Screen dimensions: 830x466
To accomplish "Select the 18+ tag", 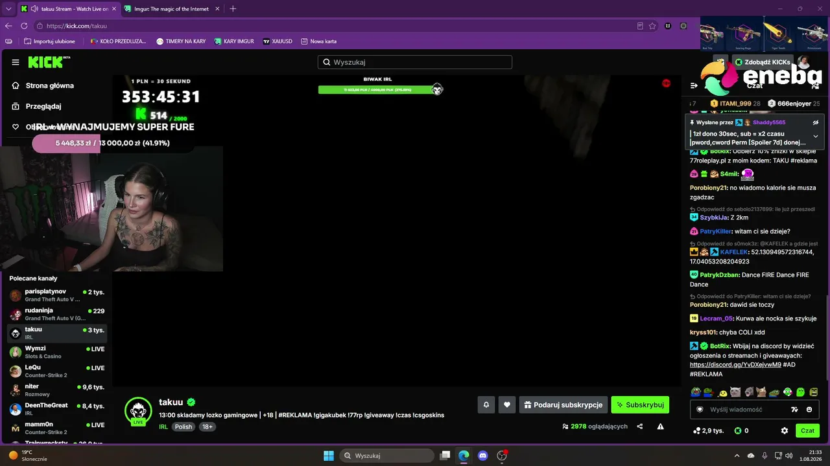I will [x=207, y=427].
